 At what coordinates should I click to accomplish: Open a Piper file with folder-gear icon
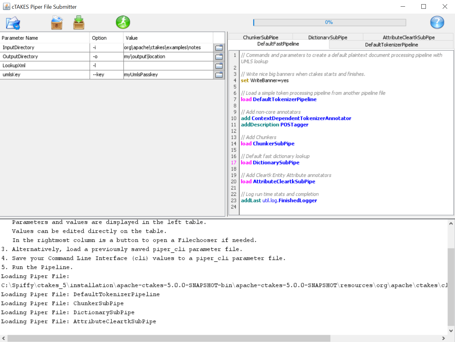[13, 23]
